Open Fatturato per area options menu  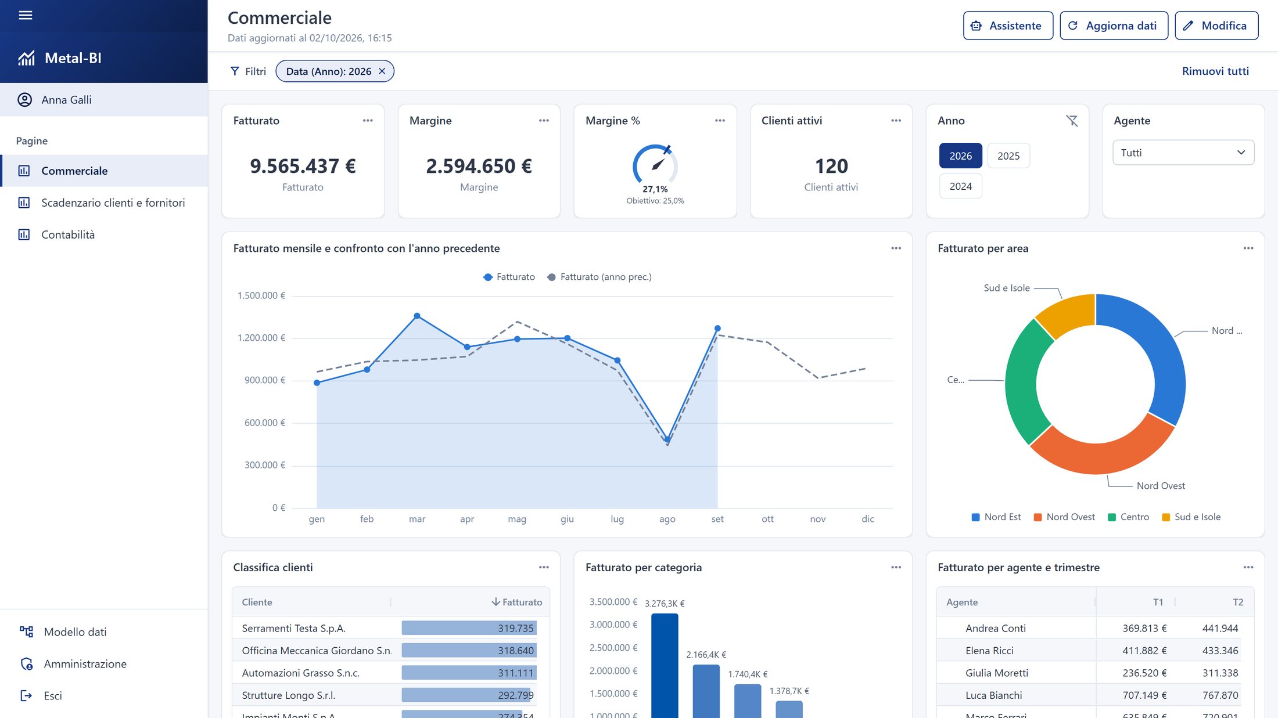pos(1248,248)
